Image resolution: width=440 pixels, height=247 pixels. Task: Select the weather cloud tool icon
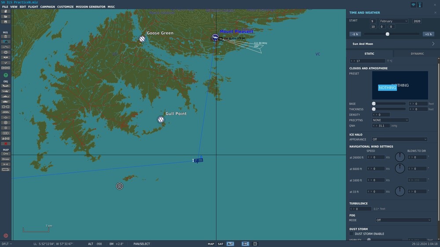(x=6, y=41)
